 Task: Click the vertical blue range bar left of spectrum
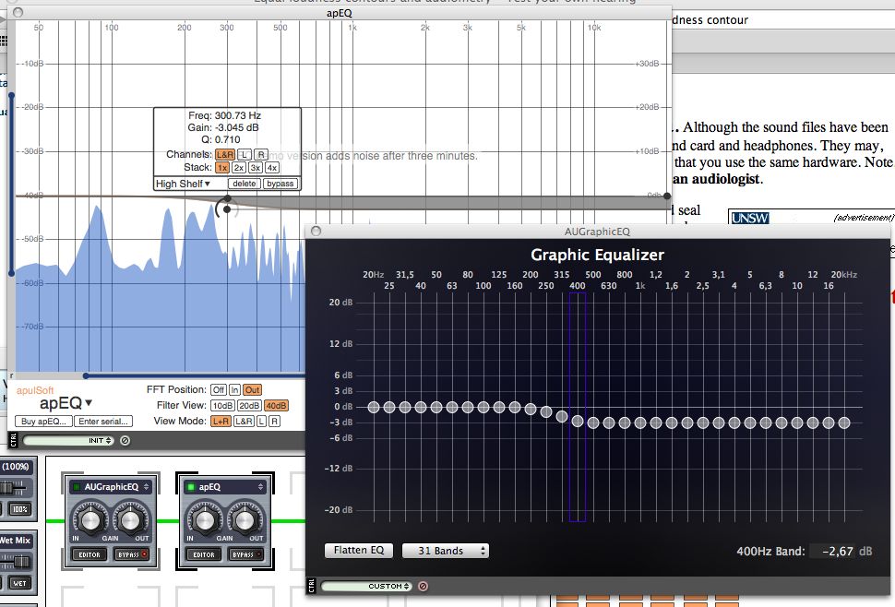point(11,184)
